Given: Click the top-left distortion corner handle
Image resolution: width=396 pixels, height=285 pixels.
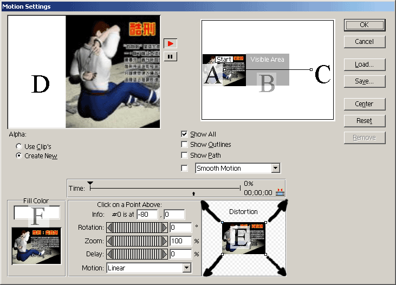Looking at the screenshot, I should [222, 222].
